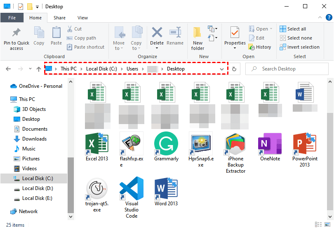334x230 pixels.
Task: Go back with the left arrow
Action: point(8,69)
